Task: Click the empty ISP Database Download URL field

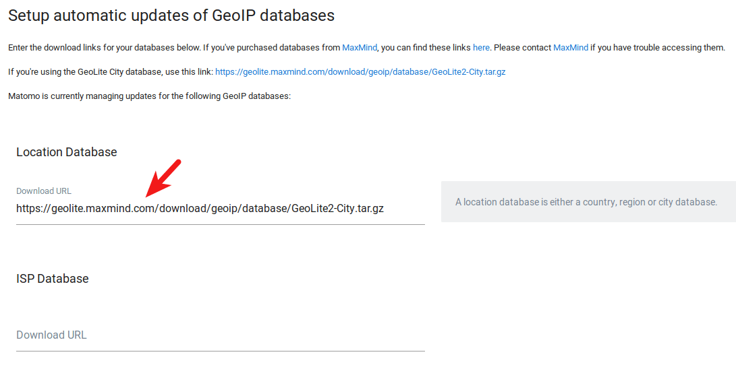Action: click(220, 335)
